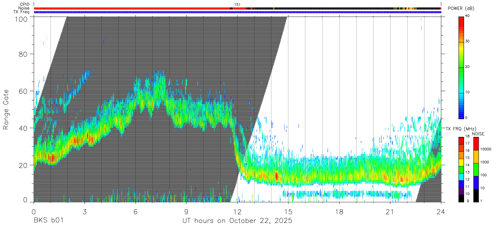Click the 0 label on the POWER color bar
Viewport: 496px width, 229px height.
pos(466,118)
